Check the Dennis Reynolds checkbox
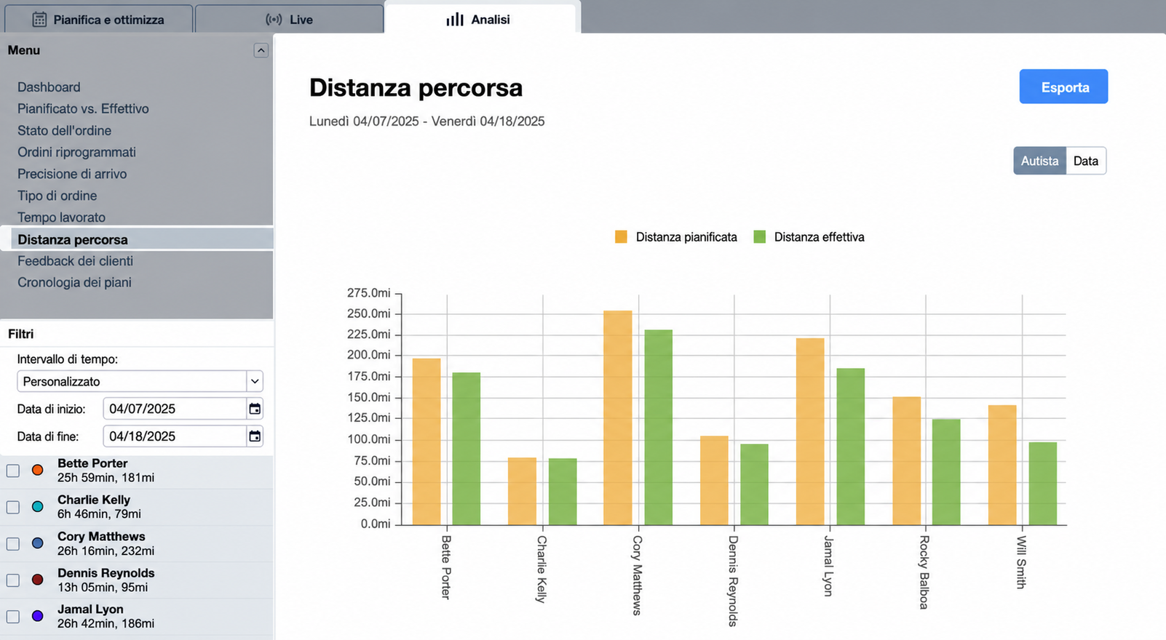The image size is (1166, 640). pos(13,580)
